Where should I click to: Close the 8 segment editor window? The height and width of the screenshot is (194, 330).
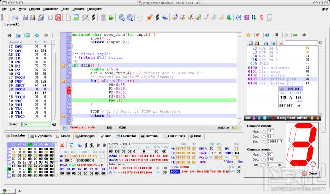[x=310, y=173]
